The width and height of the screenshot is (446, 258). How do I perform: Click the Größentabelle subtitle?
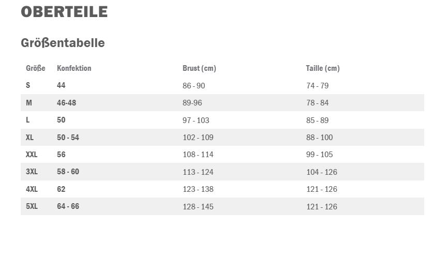pyautogui.click(x=63, y=43)
